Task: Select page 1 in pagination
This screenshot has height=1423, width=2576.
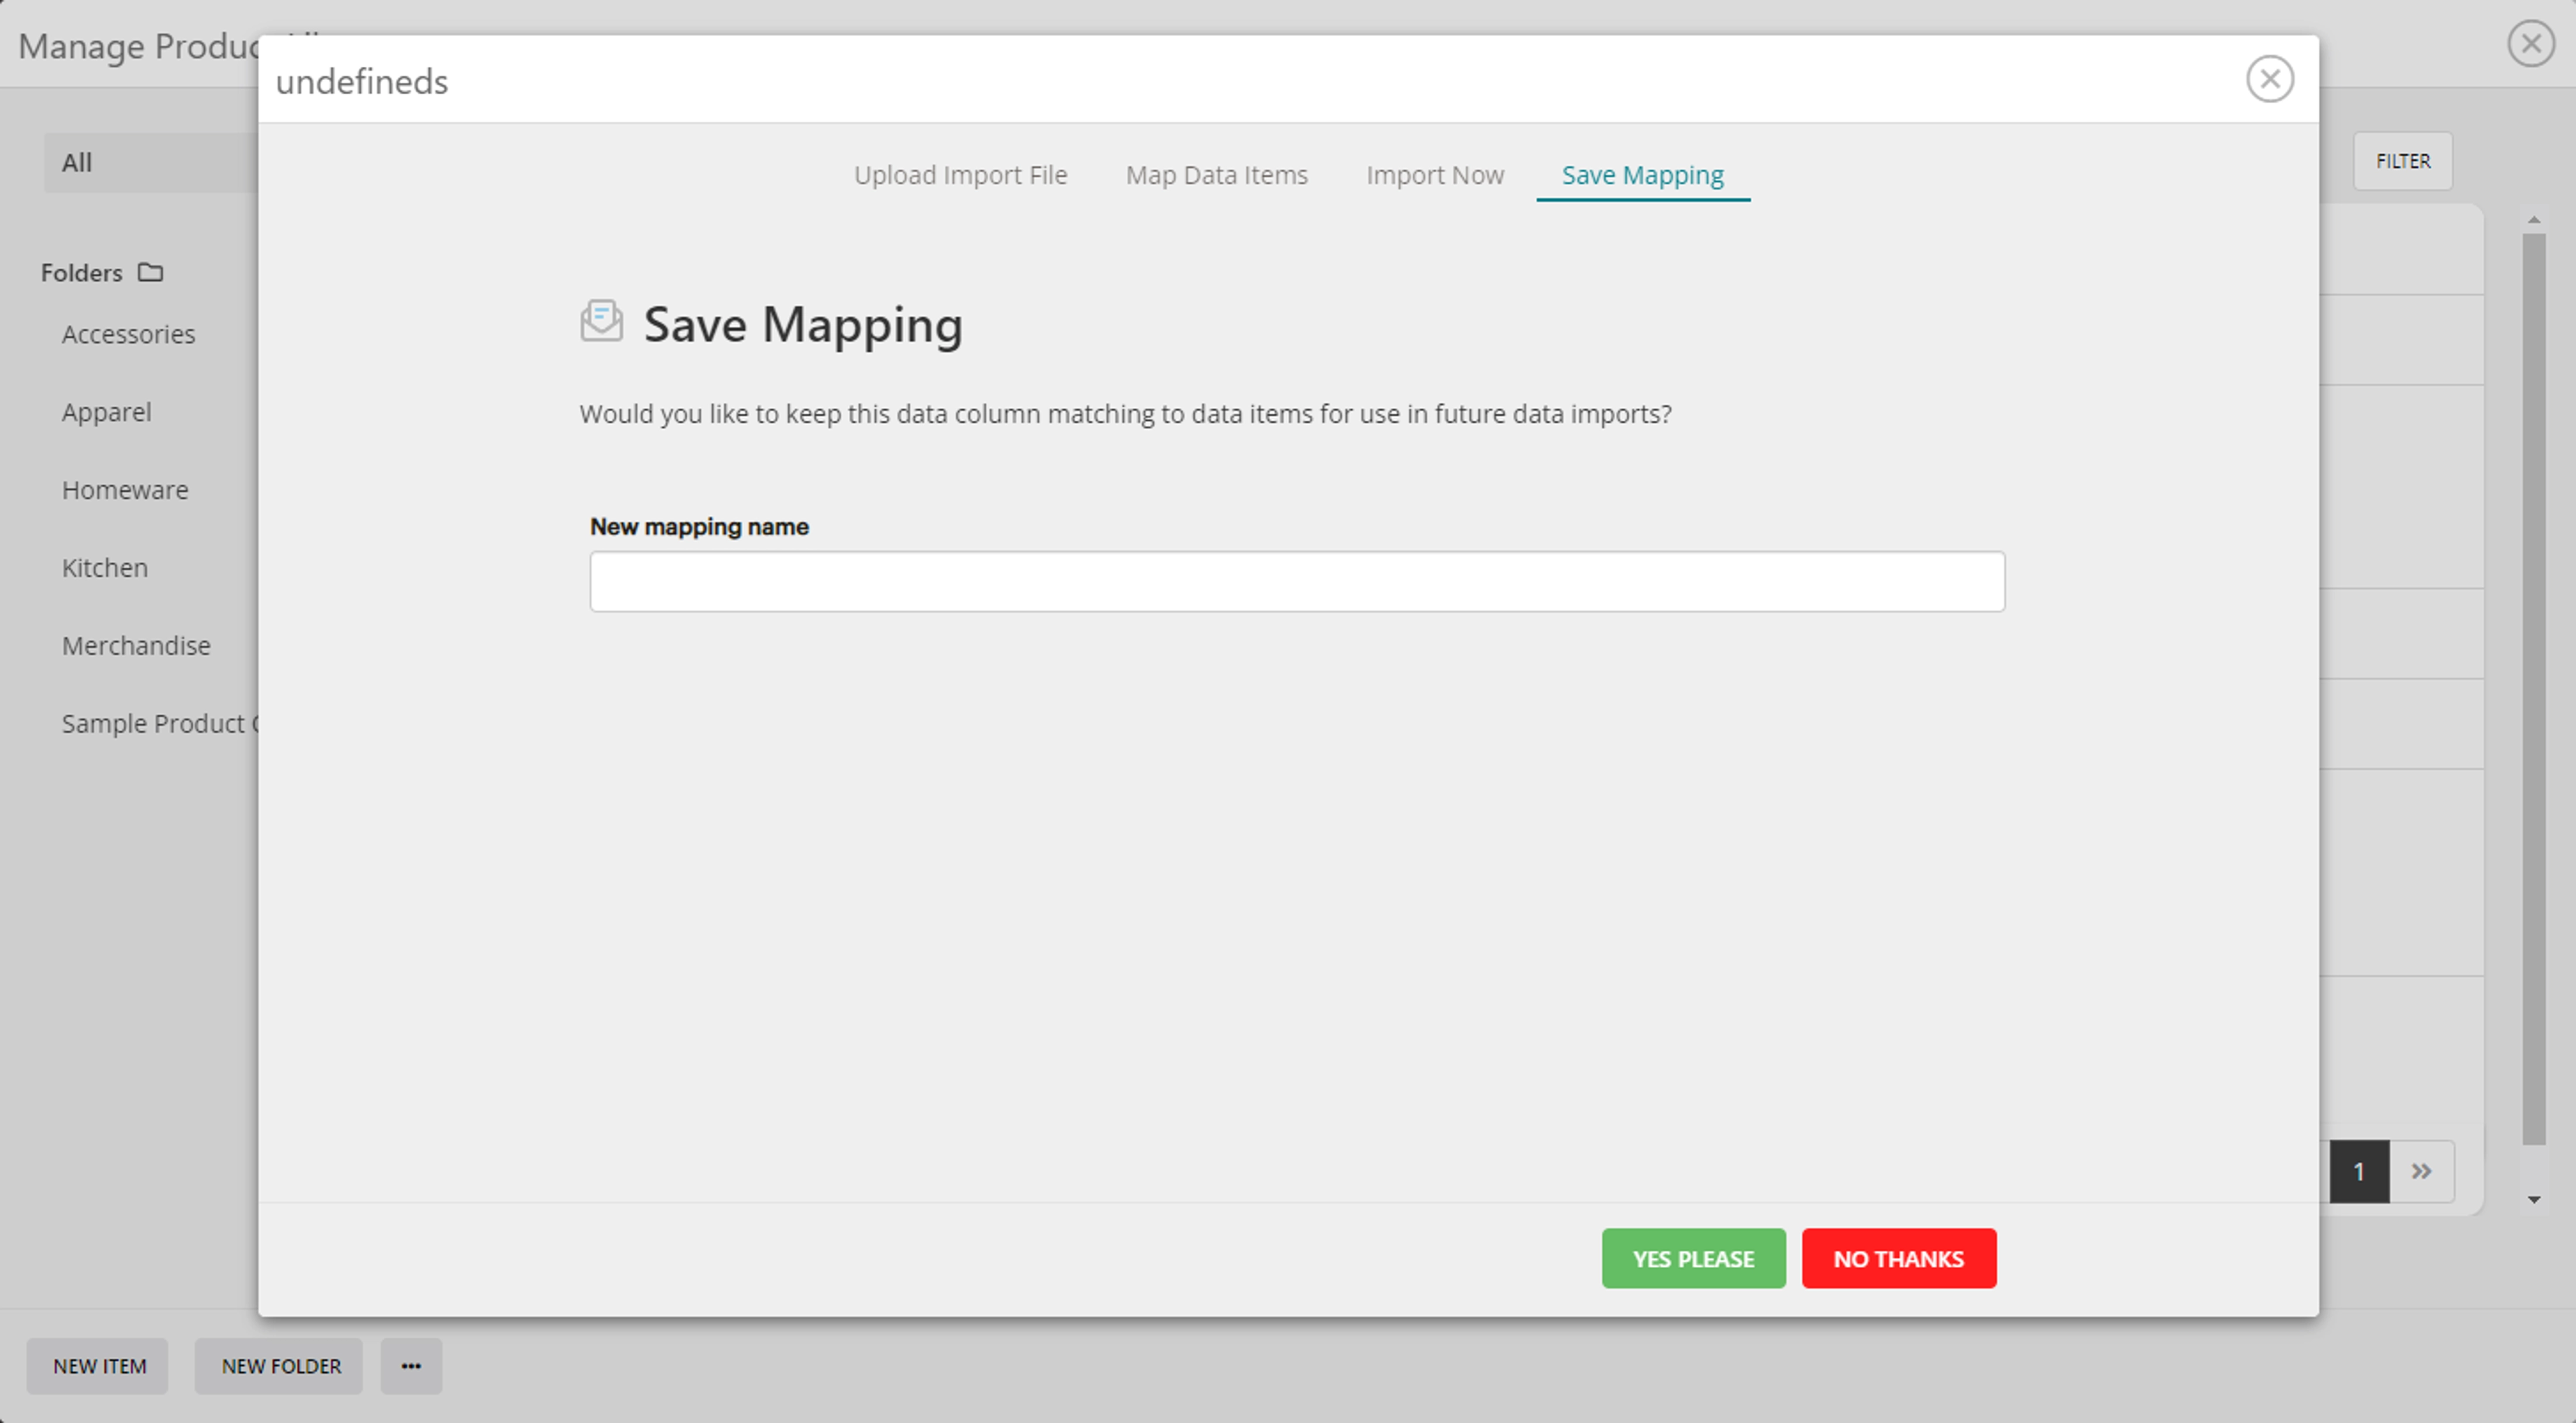Action: click(x=2360, y=1171)
